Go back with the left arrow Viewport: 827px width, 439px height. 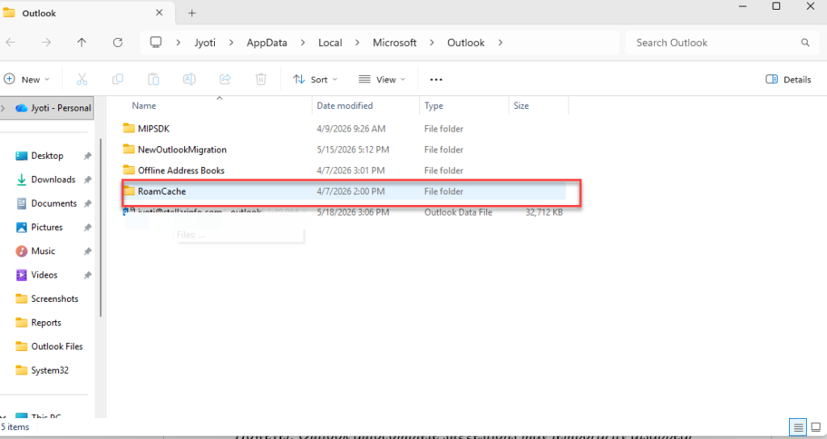coord(10,43)
